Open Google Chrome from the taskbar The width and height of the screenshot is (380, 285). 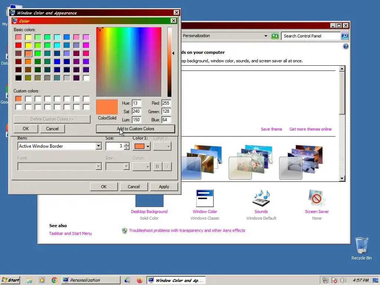click(x=54, y=281)
